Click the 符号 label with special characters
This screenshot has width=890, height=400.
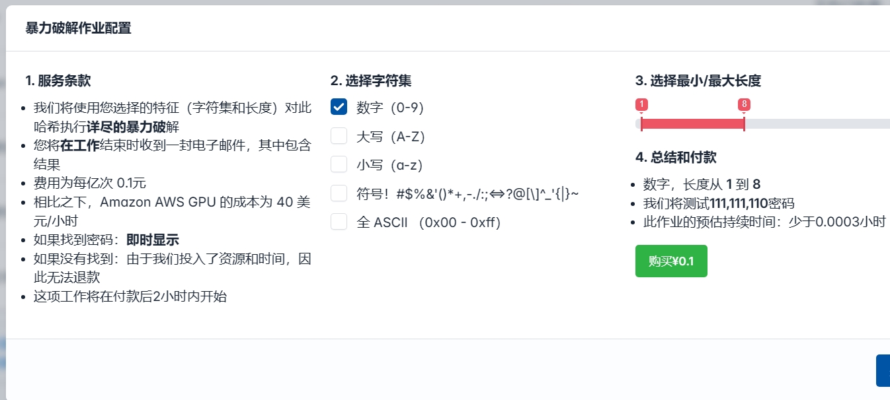pos(467,194)
